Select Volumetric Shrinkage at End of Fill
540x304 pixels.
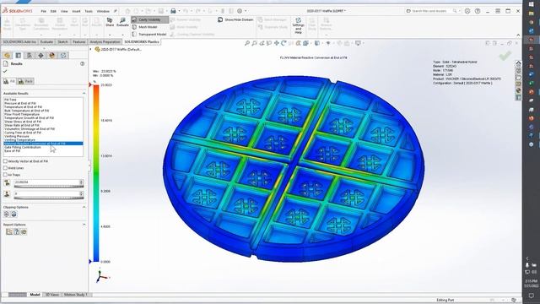click(x=30, y=128)
